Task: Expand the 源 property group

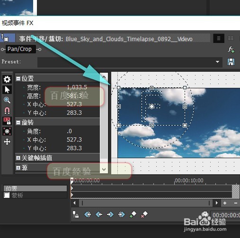Action: [18, 168]
